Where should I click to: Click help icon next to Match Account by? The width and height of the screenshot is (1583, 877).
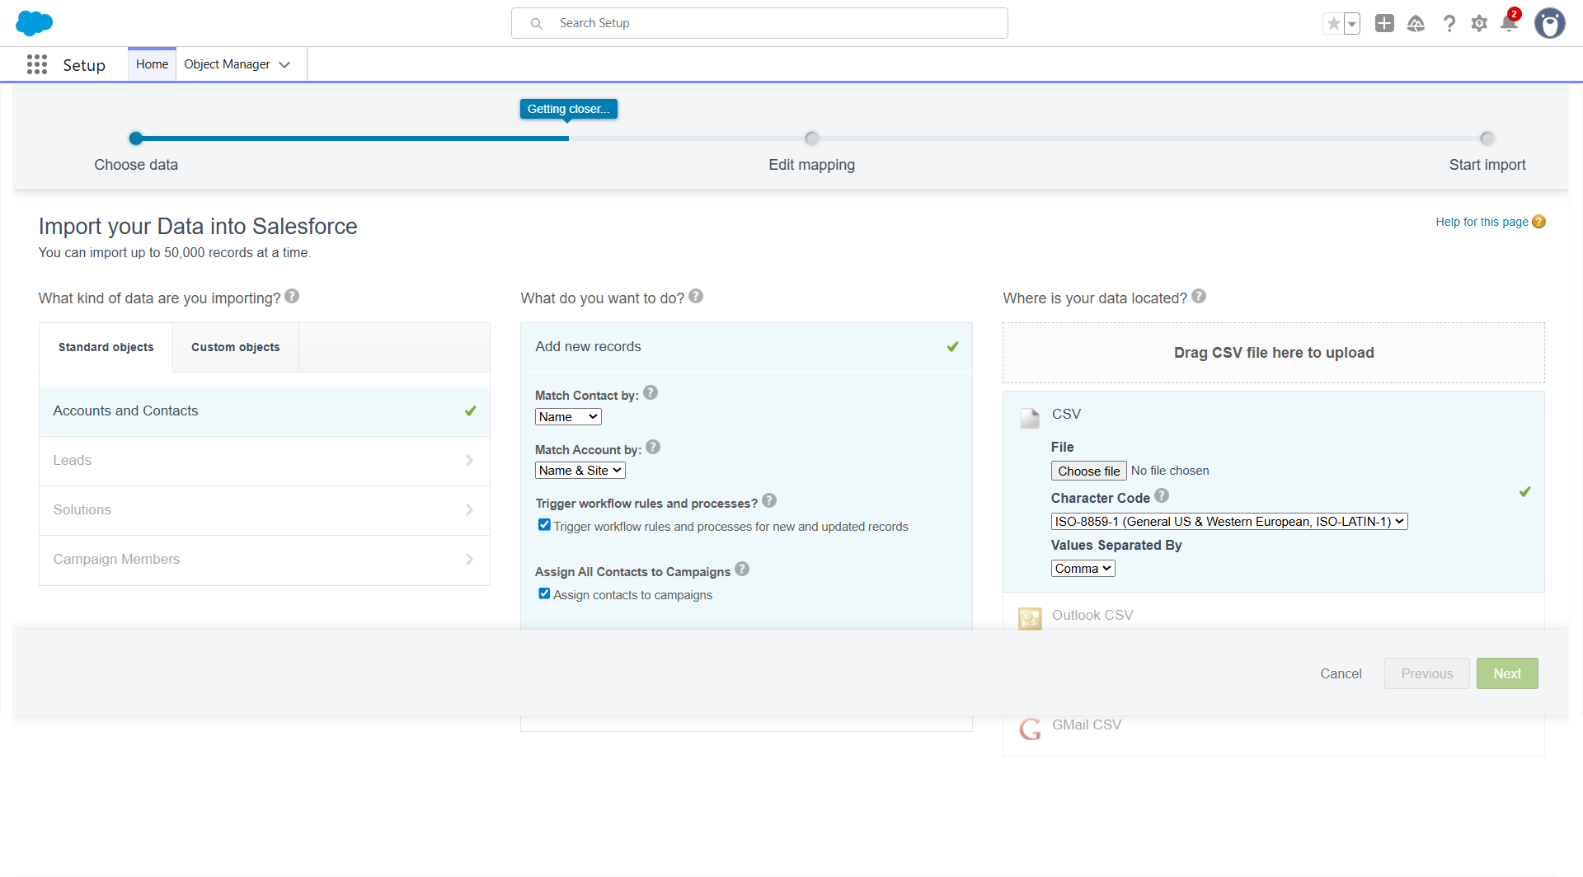[653, 447]
